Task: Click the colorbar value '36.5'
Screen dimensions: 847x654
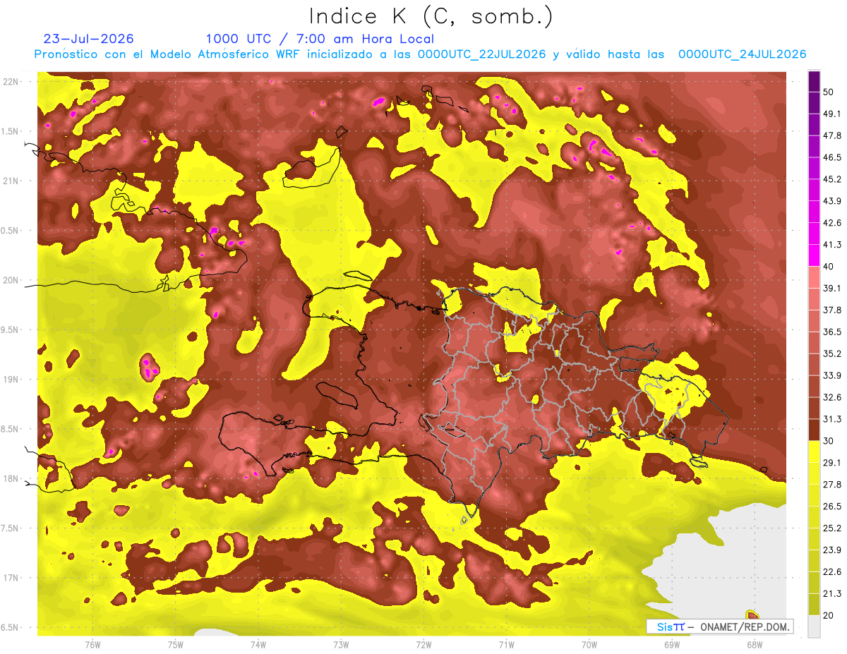Action: tap(831, 332)
